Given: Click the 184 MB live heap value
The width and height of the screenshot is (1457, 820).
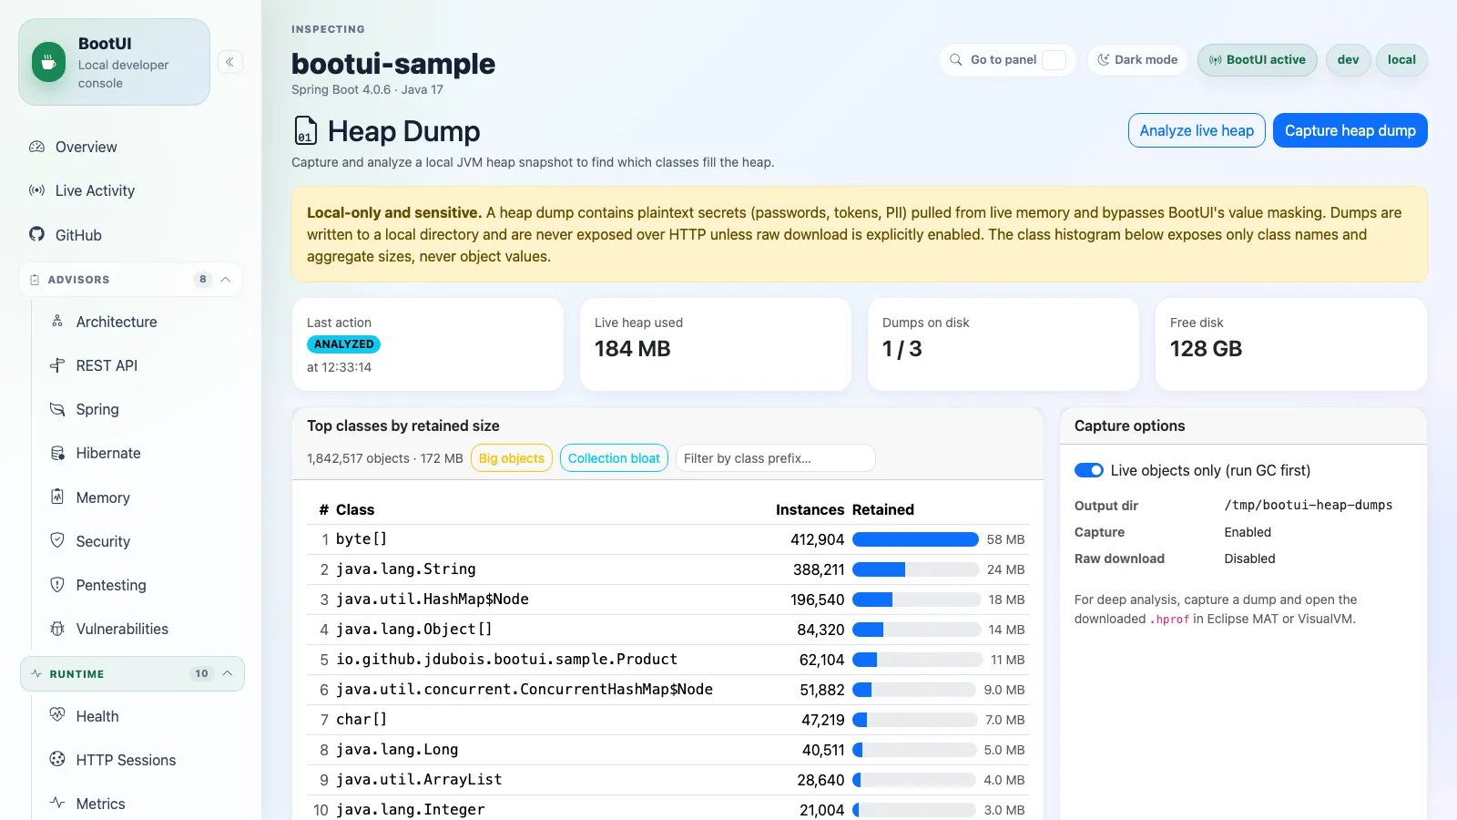Looking at the screenshot, I should click(x=633, y=349).
